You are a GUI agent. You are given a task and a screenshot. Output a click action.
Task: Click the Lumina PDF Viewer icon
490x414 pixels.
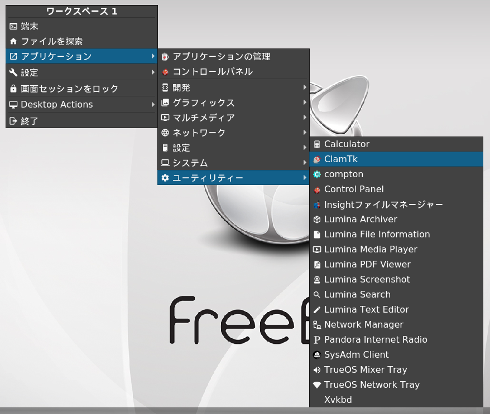click(317, 265)
